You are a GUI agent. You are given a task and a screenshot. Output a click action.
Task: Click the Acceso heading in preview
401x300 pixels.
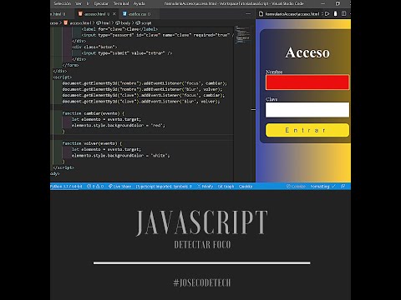pos(307,52)
